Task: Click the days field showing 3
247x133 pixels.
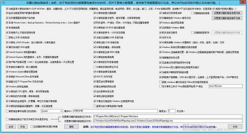Action: (172, 111)
